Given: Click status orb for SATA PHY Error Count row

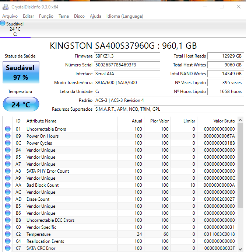Looking at the screenshot, I should 8,171.
